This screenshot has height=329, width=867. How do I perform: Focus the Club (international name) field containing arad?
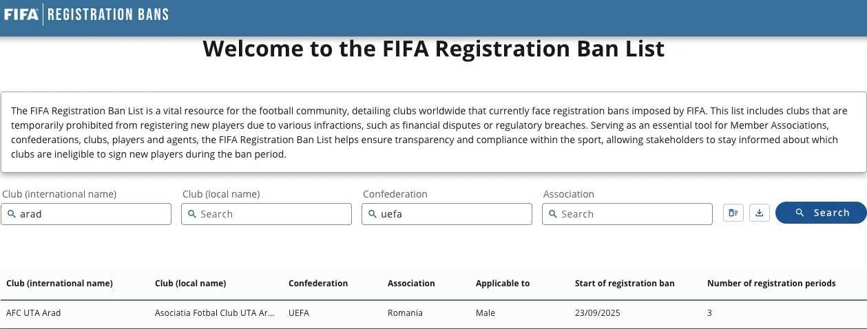pos(86,214)
